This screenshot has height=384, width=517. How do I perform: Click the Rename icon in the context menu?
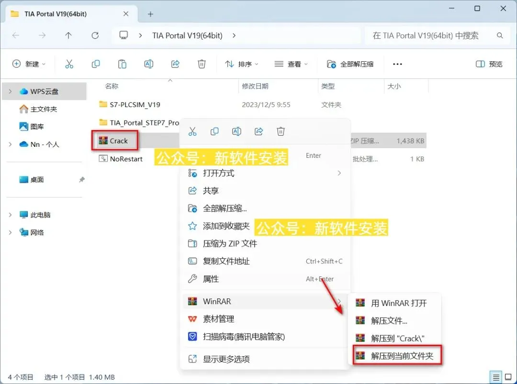(x=236, y=132)
